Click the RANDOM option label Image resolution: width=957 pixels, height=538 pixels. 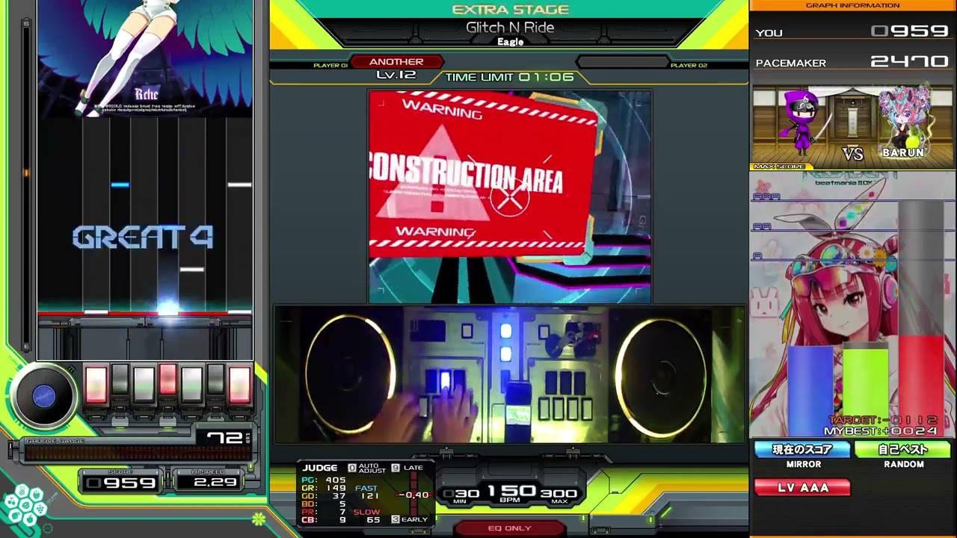tap(903, 464)
